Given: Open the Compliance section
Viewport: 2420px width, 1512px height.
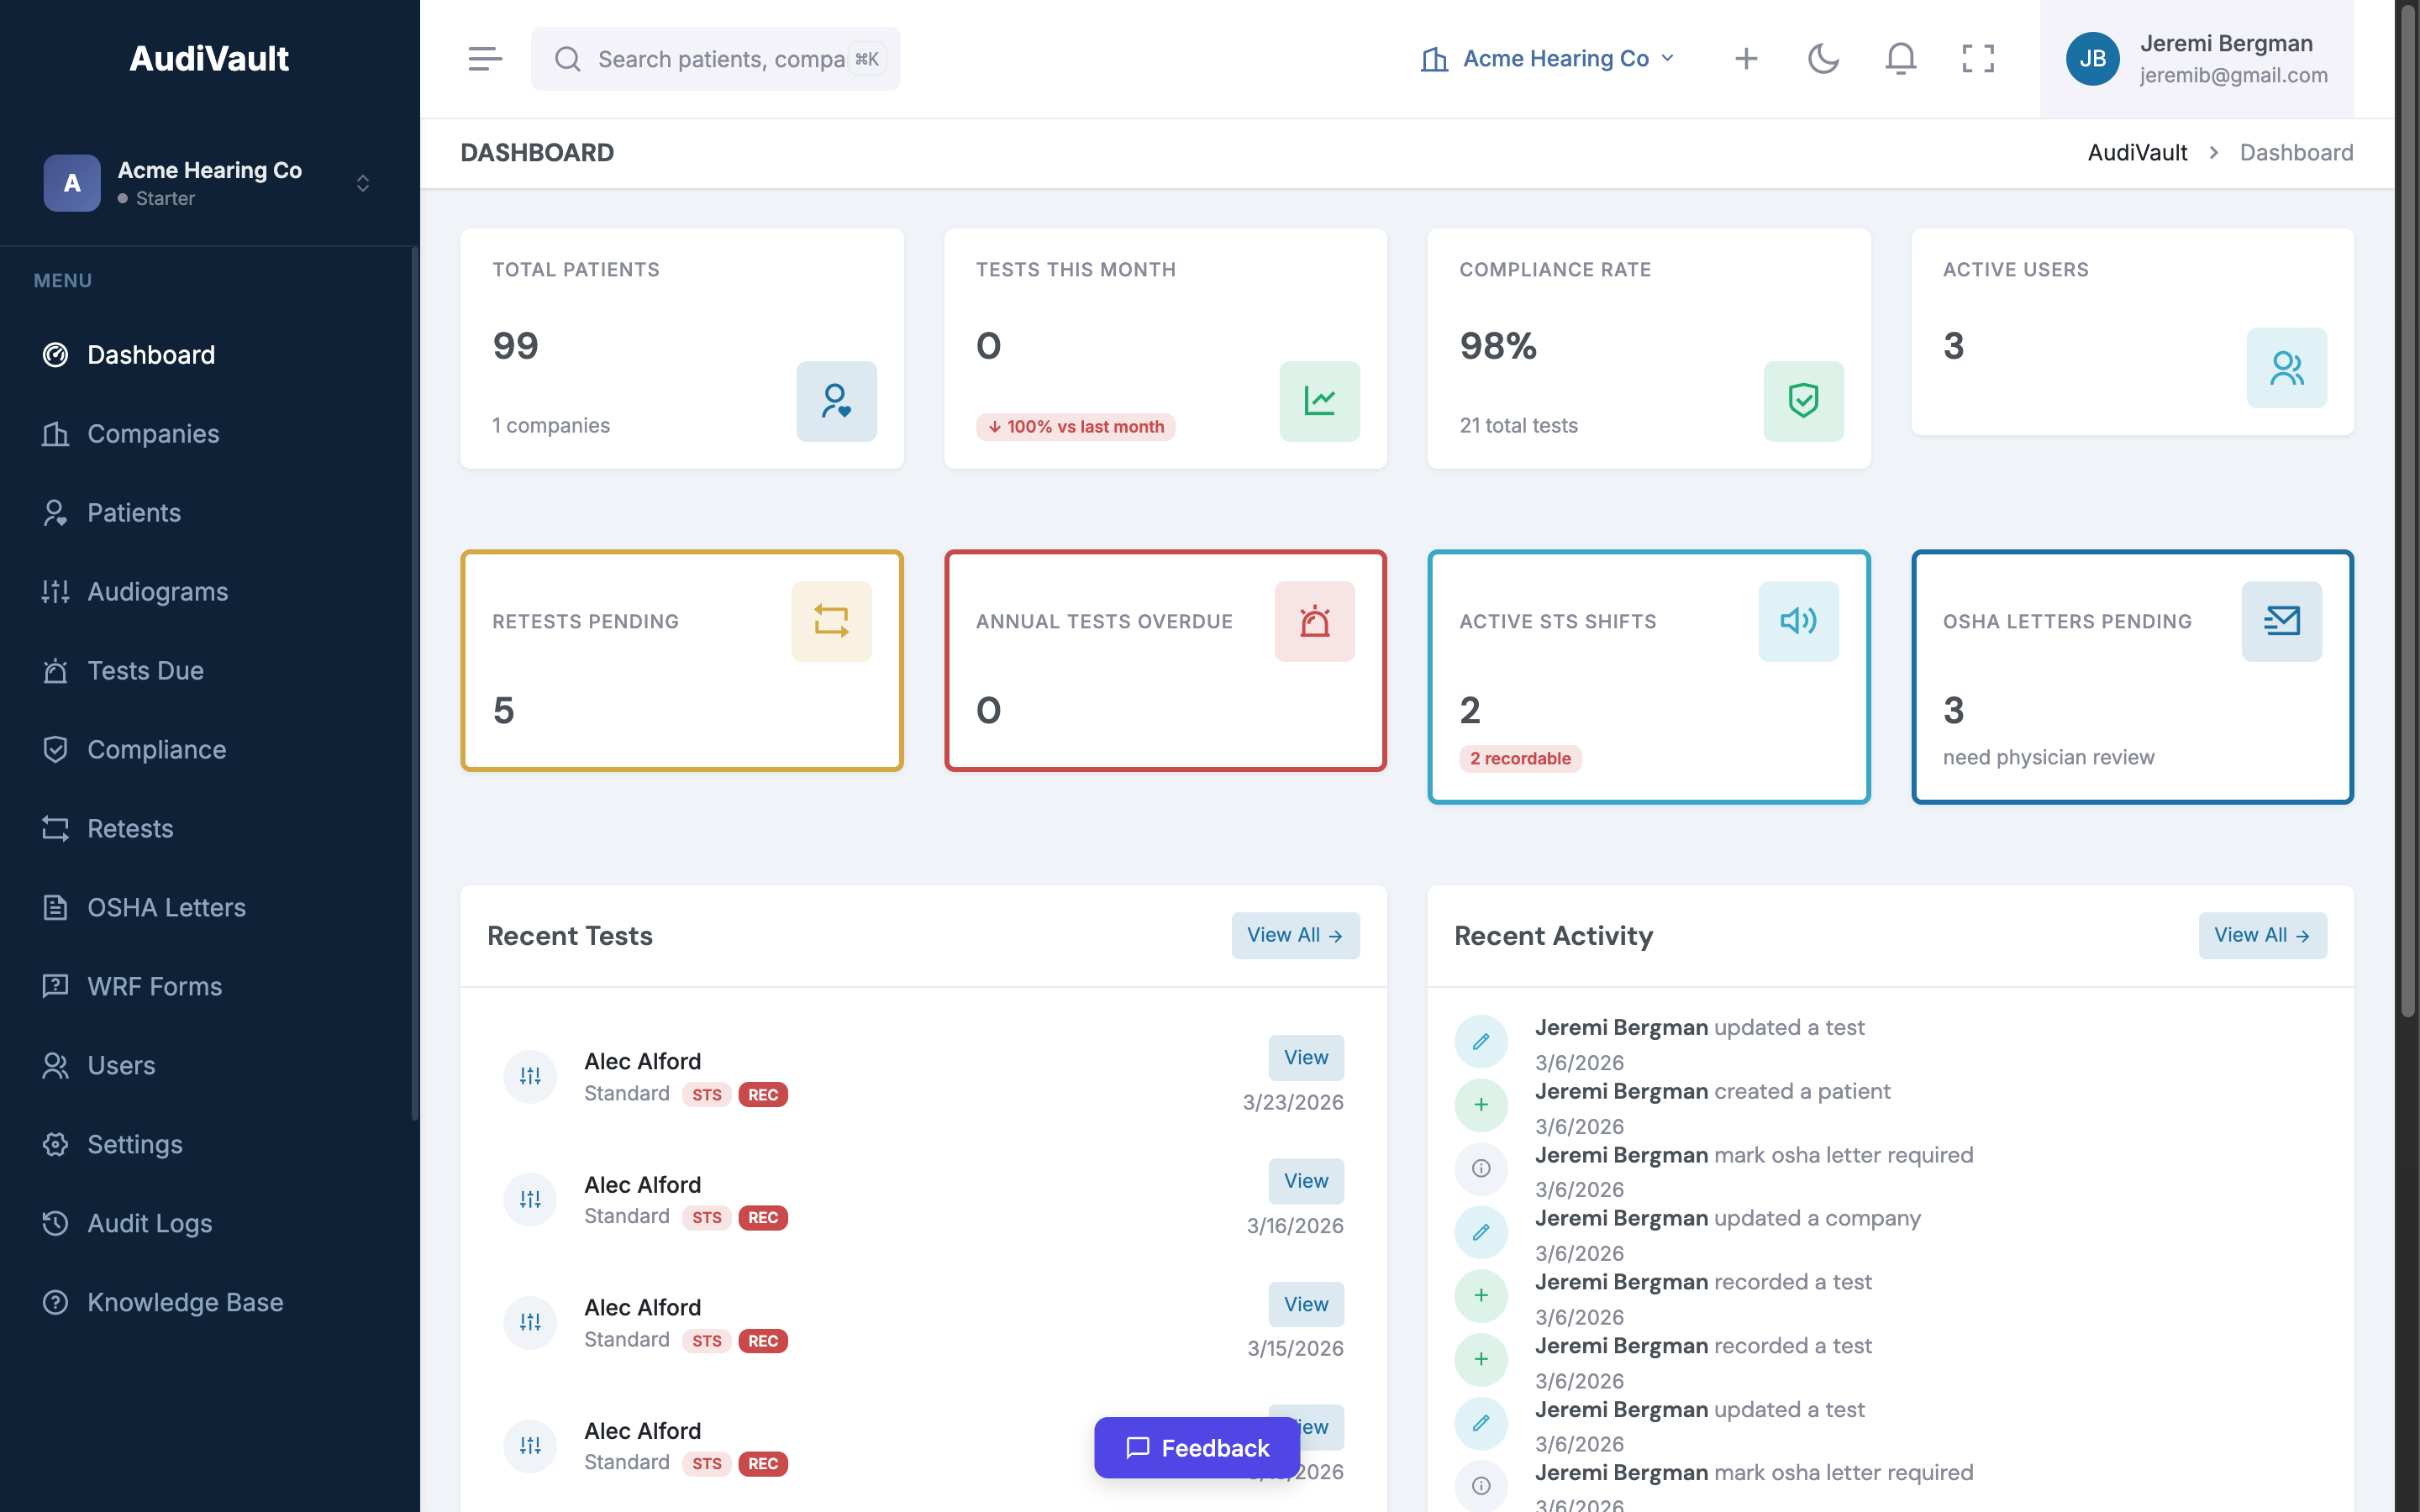Looking at the screenshot, I should [156, 749].
